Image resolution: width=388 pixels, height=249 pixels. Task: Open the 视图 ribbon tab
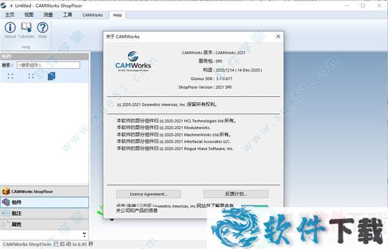(x=29, y=15)
